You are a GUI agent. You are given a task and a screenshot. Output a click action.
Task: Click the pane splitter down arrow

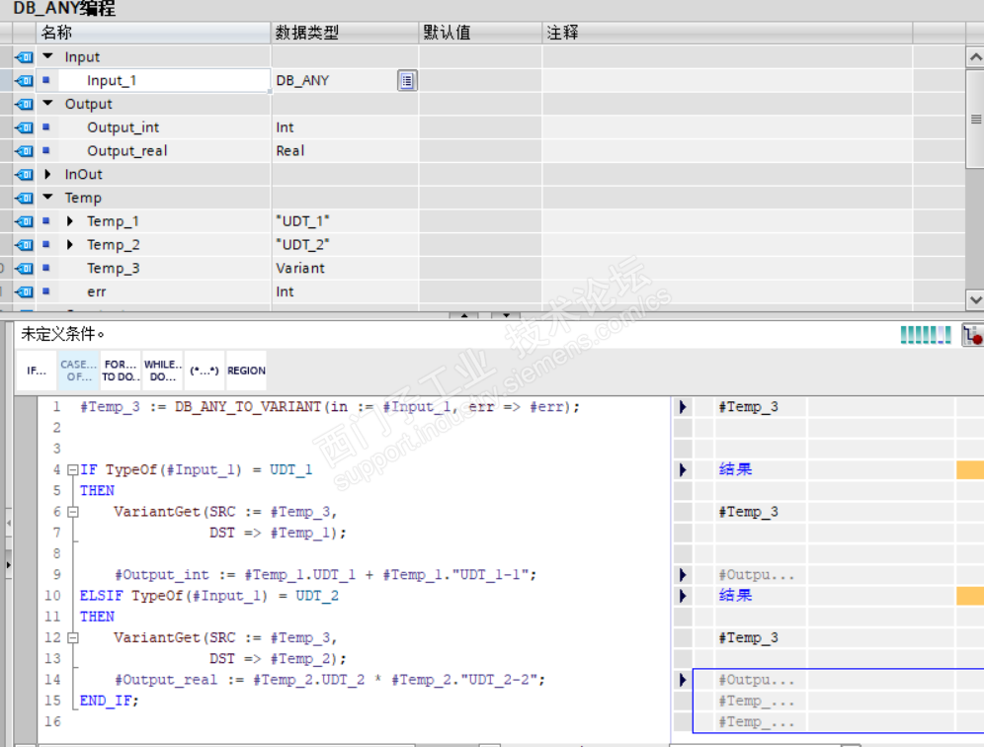tap(506, 315)
